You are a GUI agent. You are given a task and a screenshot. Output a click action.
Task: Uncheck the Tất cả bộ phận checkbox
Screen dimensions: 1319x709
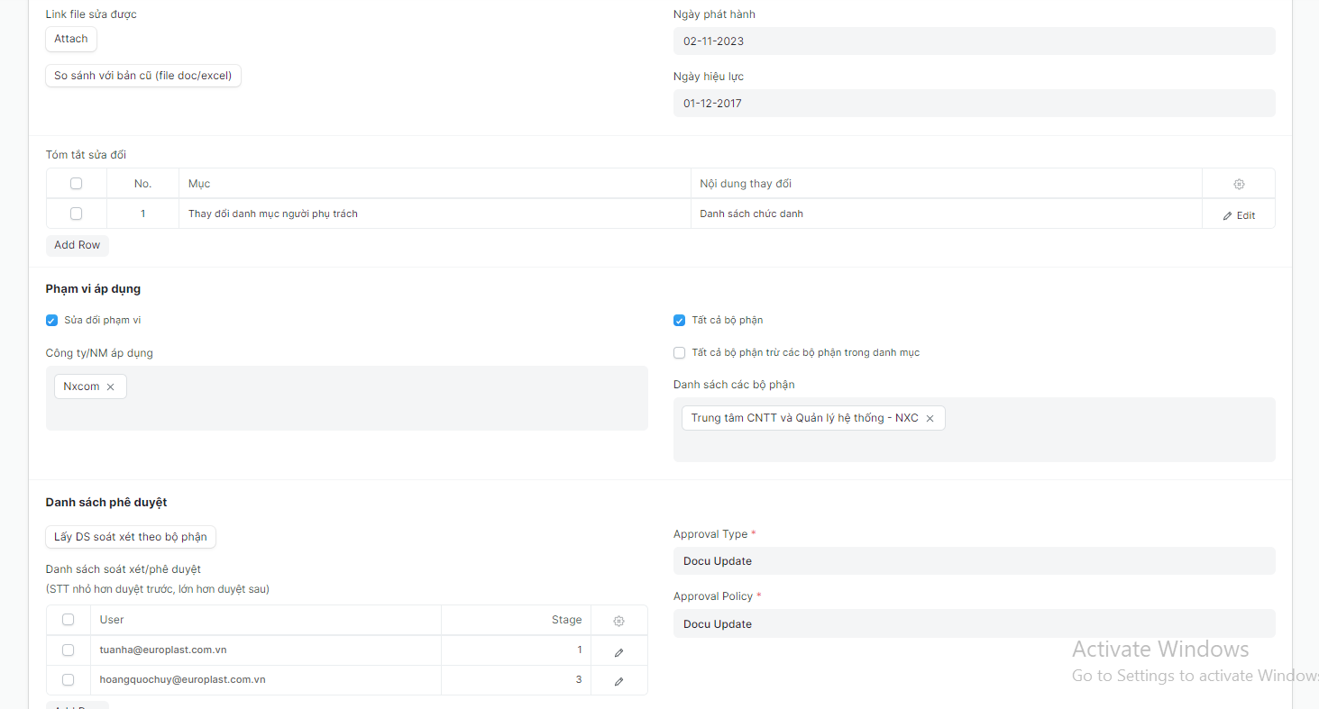(x=679, y=320)
